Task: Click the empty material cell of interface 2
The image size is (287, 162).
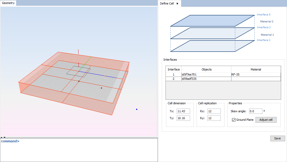Action: (255, 79)
